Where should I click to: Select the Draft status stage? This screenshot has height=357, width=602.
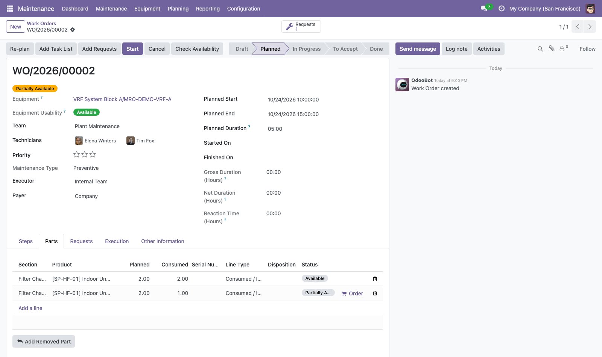click(x=242, y=49)
